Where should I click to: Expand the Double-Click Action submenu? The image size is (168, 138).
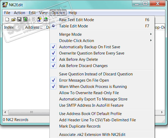[x=102, y=41]
